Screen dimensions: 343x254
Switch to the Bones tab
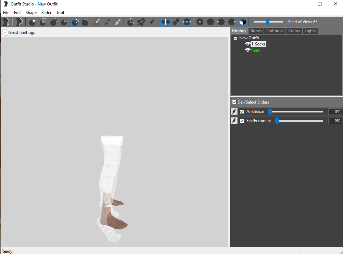tap(256, 31)
